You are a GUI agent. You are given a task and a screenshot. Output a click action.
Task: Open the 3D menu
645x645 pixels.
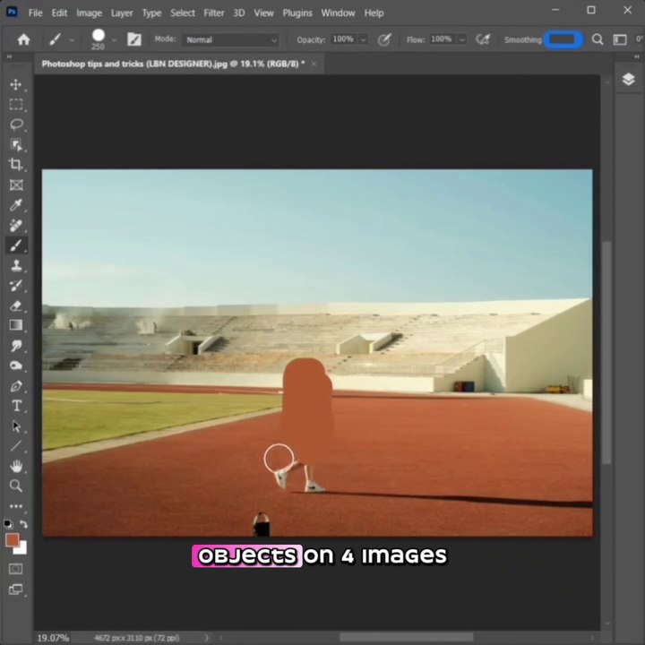click(x=239, y=13)
